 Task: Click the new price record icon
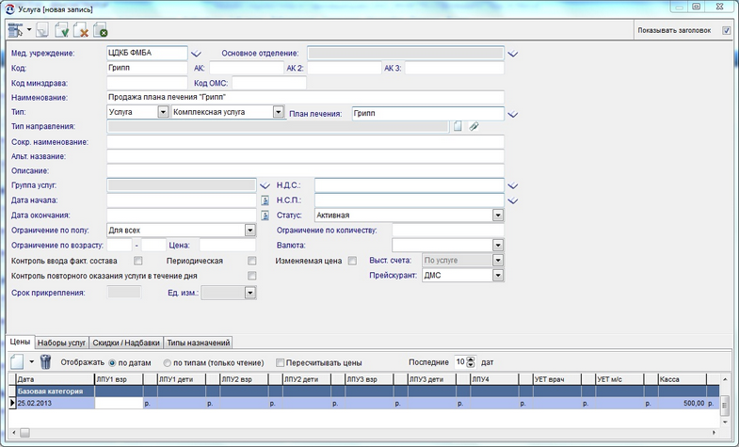(17, 361)
